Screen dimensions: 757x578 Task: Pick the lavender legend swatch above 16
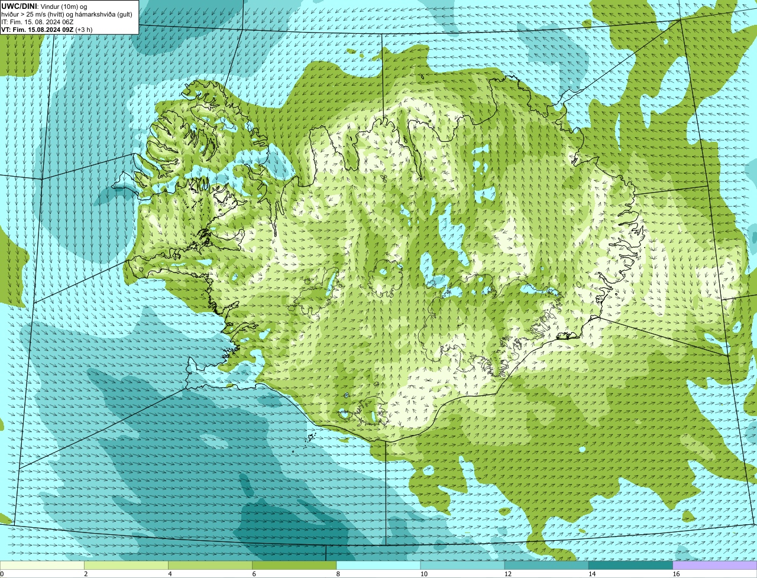point(715,566)
